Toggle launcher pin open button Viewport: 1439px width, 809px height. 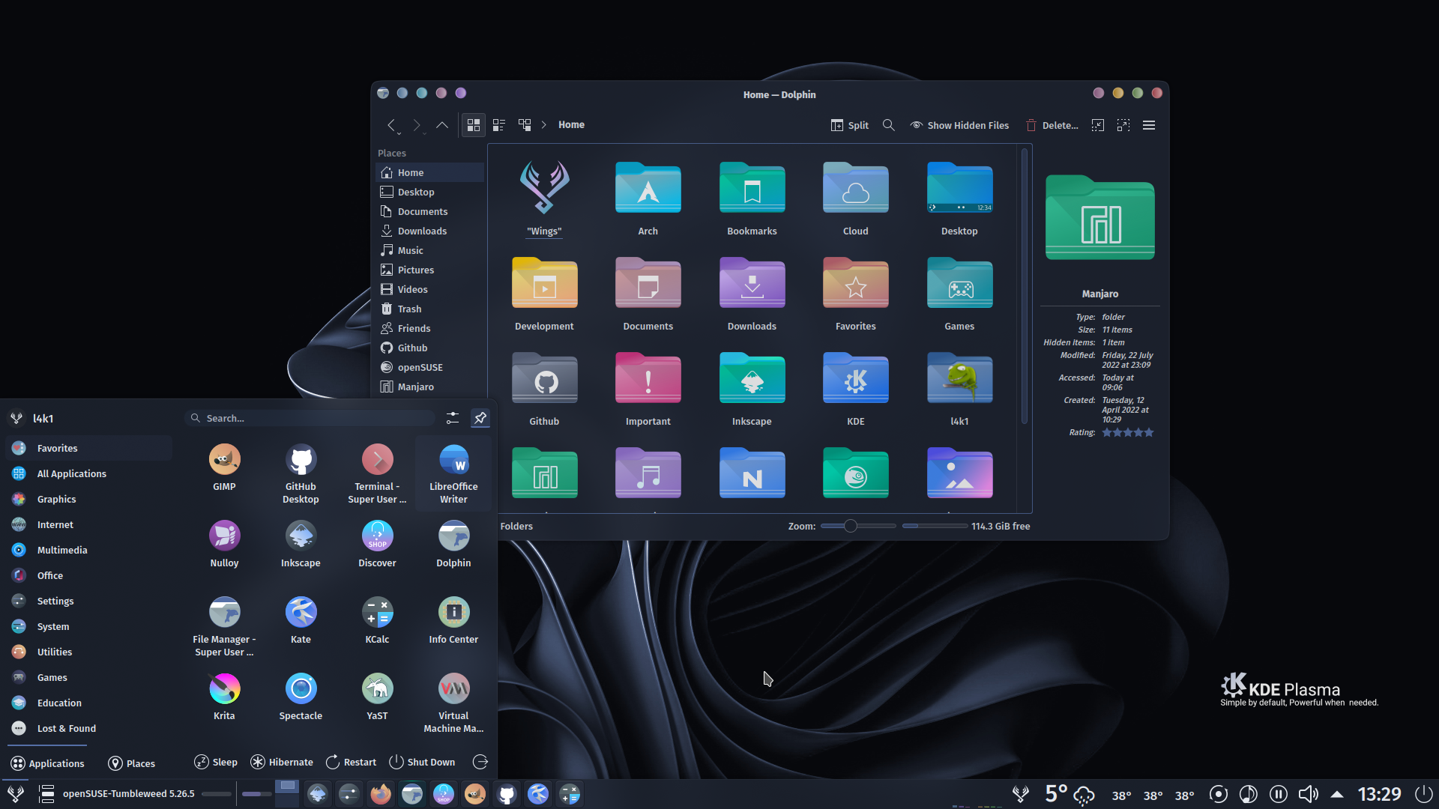click(480, 418)
